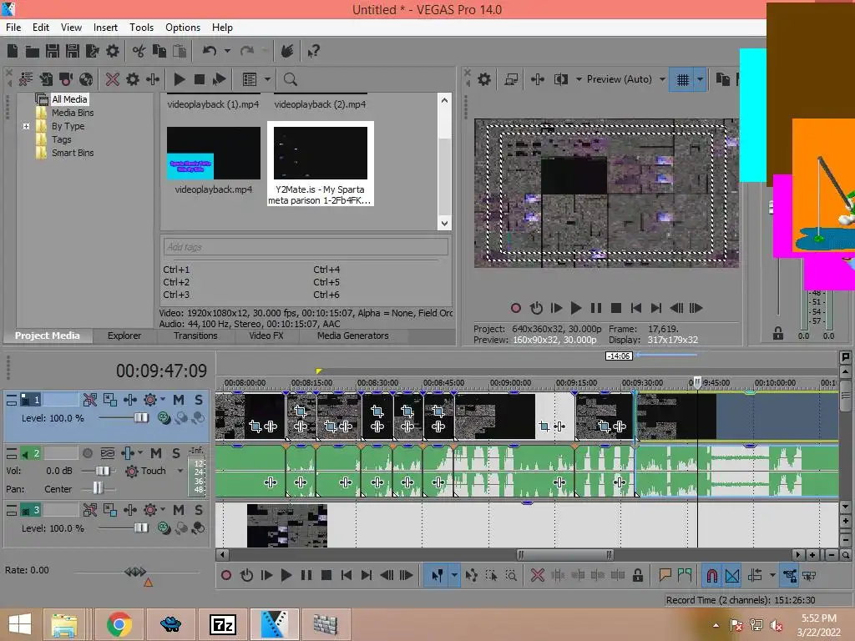Arm audio track 2 for record
855x641 pixels.
pyautogui.click(x=87, y=453)
